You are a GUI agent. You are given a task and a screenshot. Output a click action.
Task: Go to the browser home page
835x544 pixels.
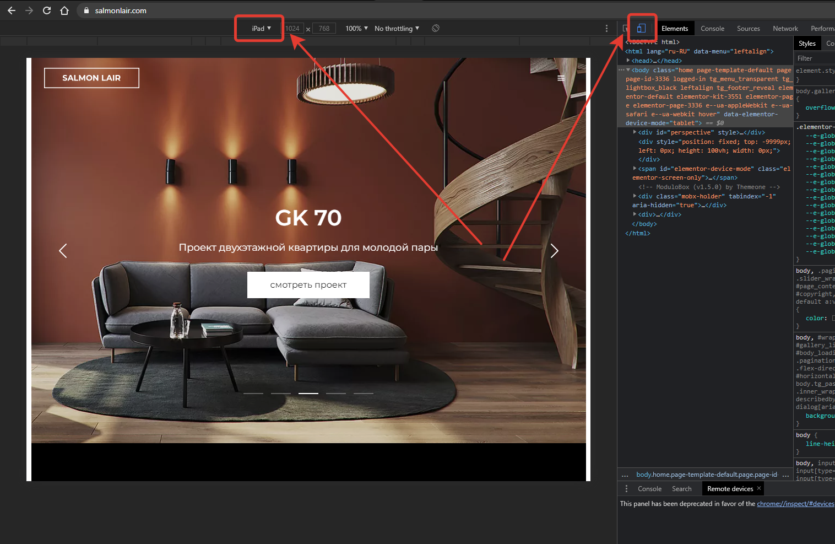(64, 10)
